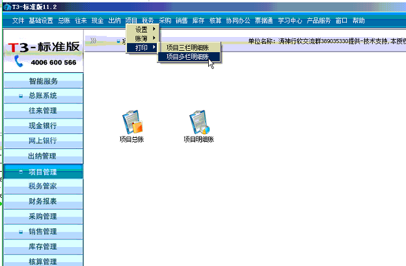Select the highlighted 打印 menu entry

(142, 47)
